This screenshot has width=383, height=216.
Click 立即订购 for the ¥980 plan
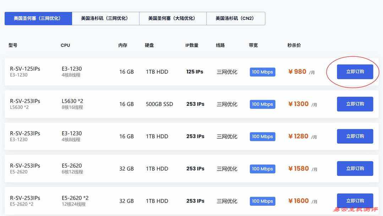[355, 72]
